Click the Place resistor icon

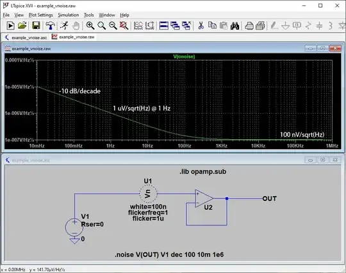click(x=308, y=26)
